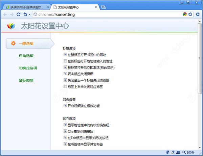Toggle 在书签栏中显示其它书签
Image resolution: width=203 pixels, height=156 pixels.
coord(65,144)
